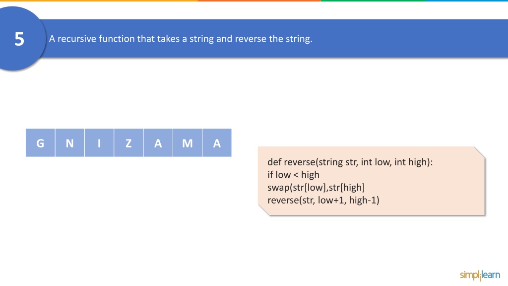Click the blue circle numbered 5
The height and width of the screenshot is (286, 508).
pyautogui.click(x=19, y=39)
